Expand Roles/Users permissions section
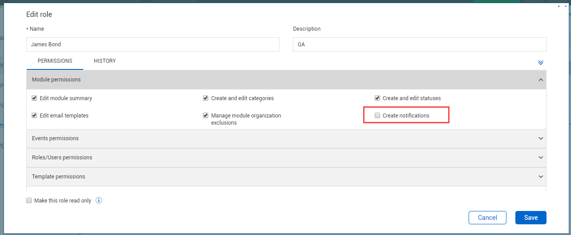Image resolution: width=571 pixels, height=235 pixels. tap(541, 158)
